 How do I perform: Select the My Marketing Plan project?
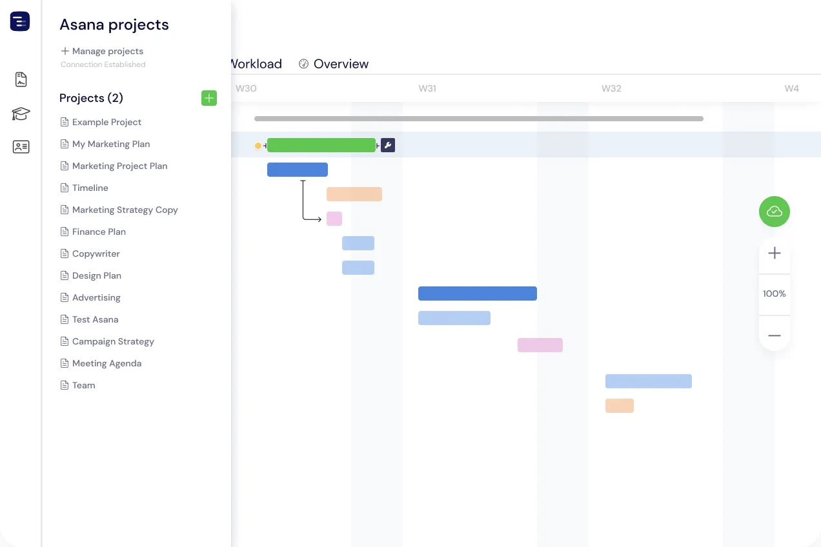pos(111,144)
